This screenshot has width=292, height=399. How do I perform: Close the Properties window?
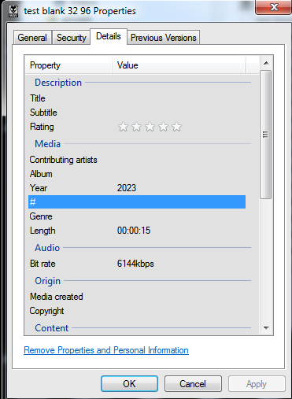click(274, 7)
